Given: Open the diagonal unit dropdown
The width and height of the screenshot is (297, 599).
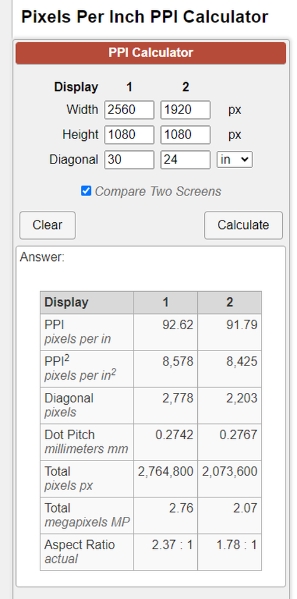Looking at the screenshot, I should click(x=235, y=159).
